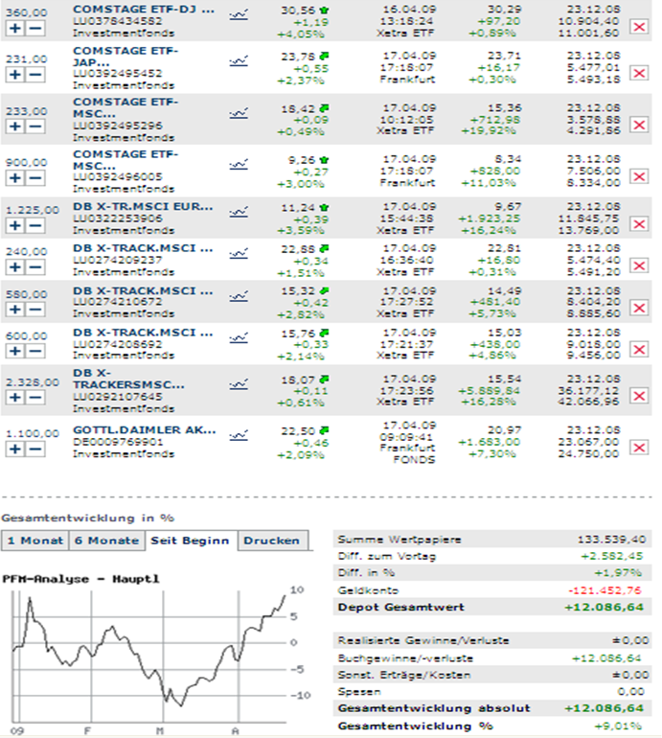662x738 pixels.
Task: Delete the DB X-TR.MSCI EUR position
Action: 639,224
